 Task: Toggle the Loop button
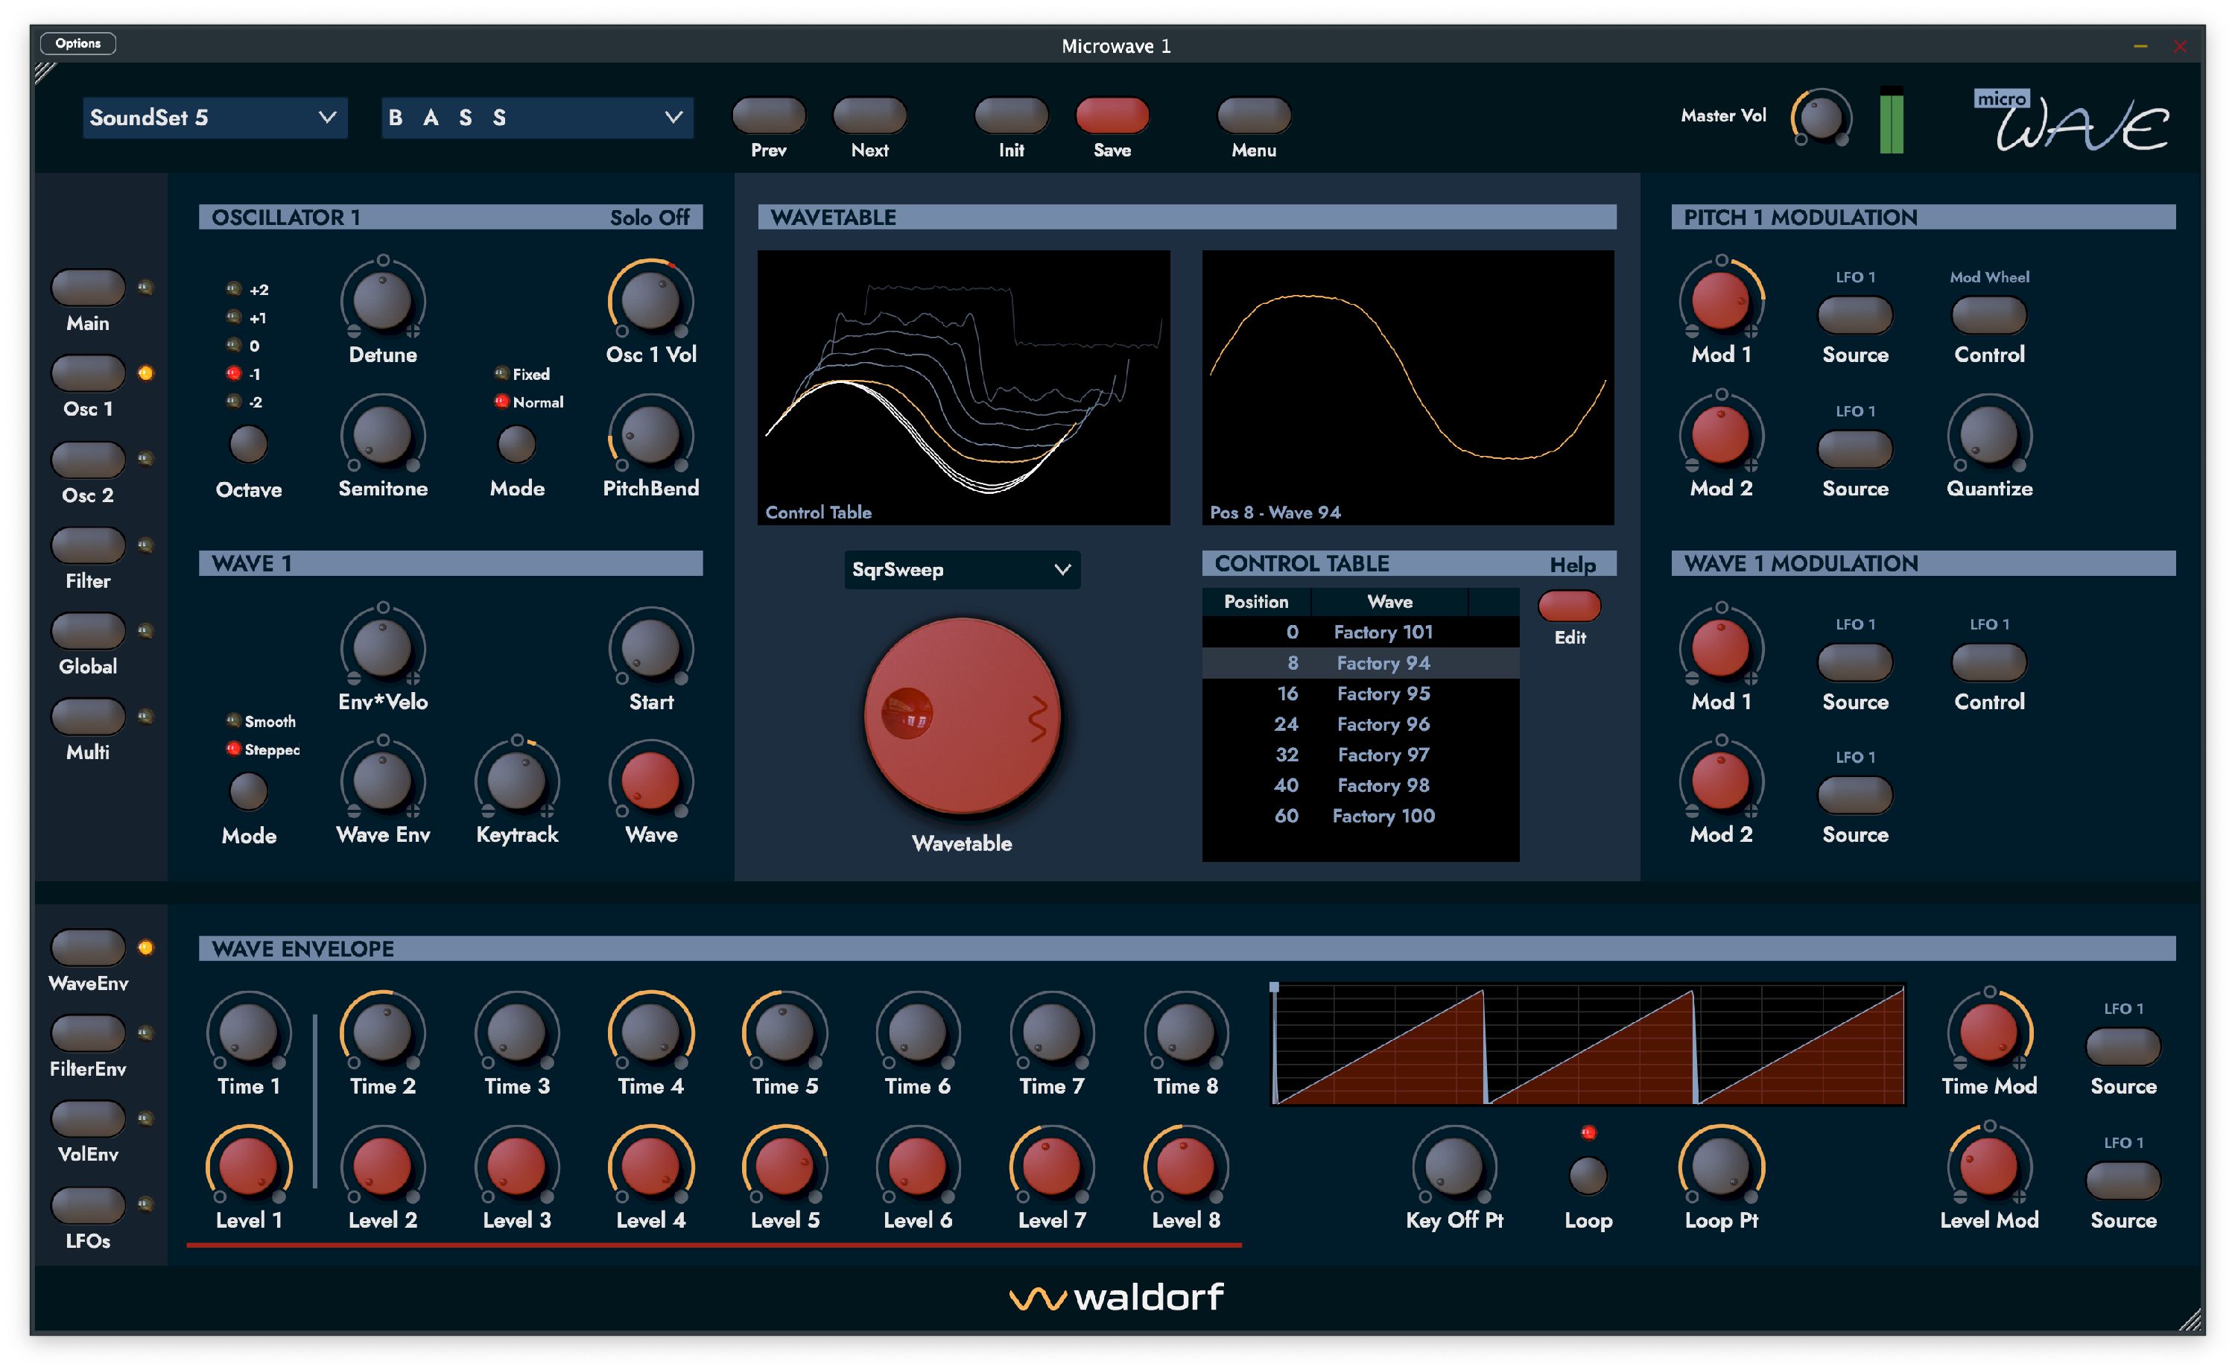click(x=1588, y=1176)
